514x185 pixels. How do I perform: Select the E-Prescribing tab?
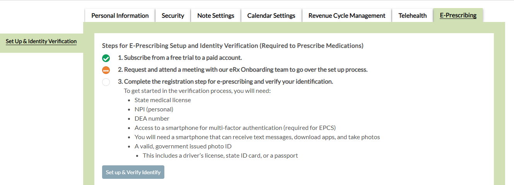coord(458,16)
